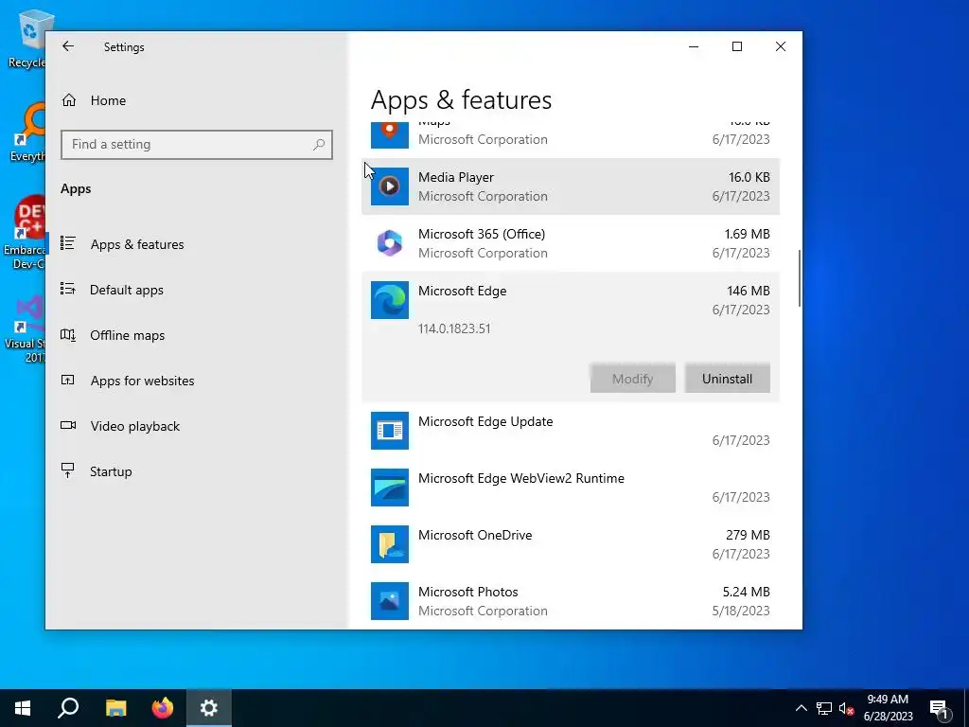Open Offline maps page
Image resolution: width=969 pixels, height=727 pixels.
click(x=128, y=335)
